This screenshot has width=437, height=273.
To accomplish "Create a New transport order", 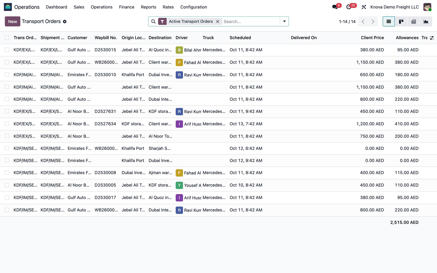I will coord(13,22).
